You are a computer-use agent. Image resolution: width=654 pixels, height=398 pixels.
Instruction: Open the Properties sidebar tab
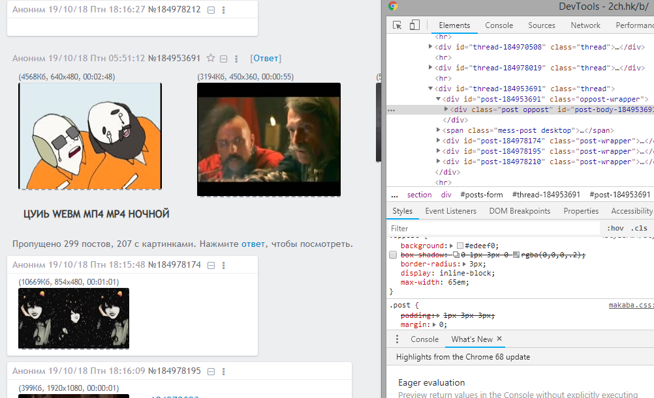[x=581, y=211]
